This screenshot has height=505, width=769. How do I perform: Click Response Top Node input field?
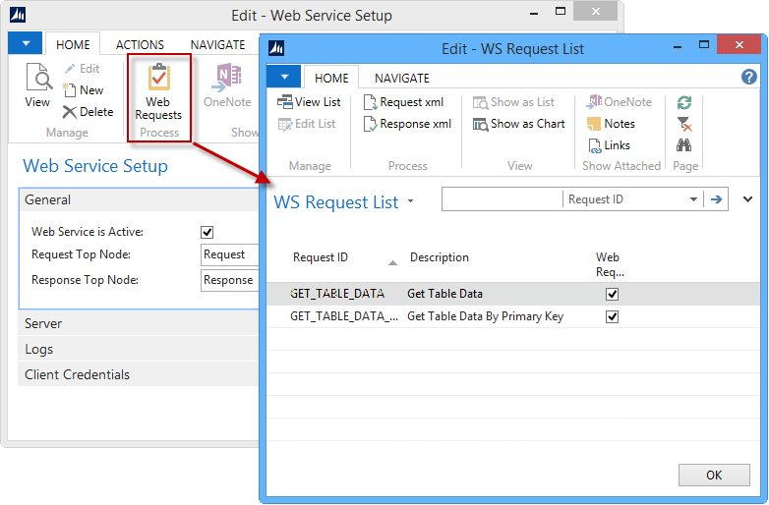tap(229, 280)
